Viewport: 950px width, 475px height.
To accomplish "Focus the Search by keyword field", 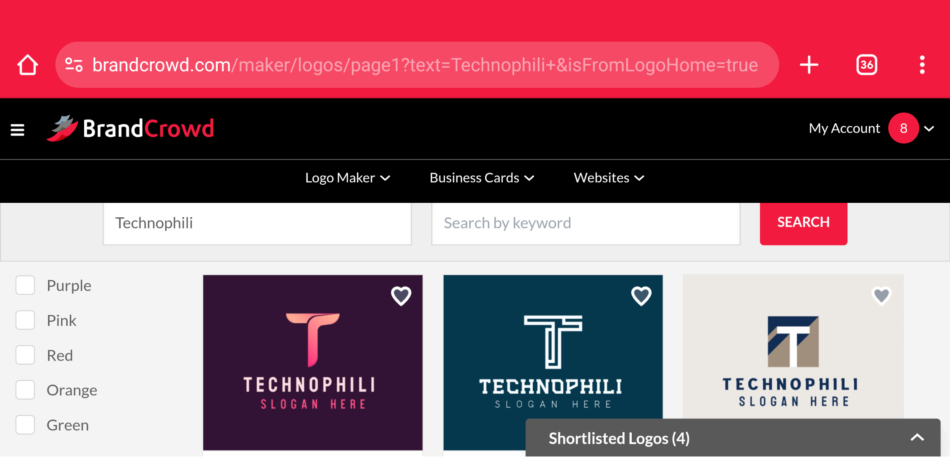I will click(586, 223).
